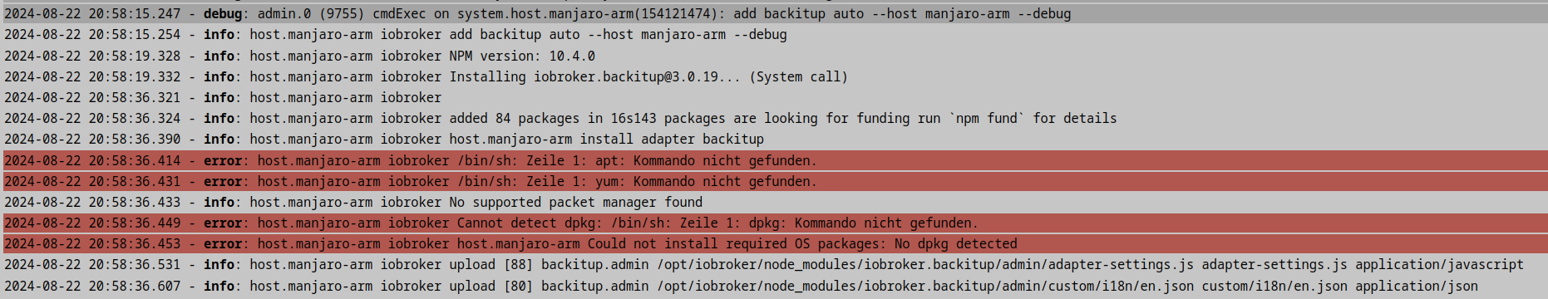The width and height of the screenshot is (1548, 299).
Task: Select the 'apt: Kommando nicht gefunden' error
Action: [774, 160]
